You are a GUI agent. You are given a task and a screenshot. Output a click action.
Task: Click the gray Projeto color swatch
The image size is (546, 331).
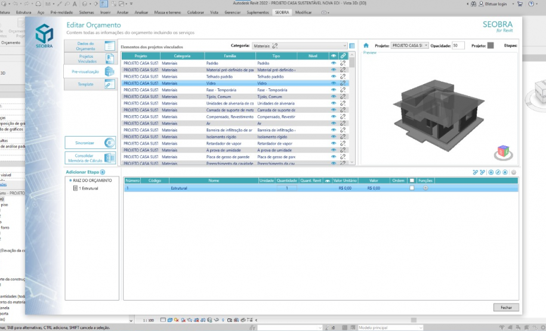[491, 45]
